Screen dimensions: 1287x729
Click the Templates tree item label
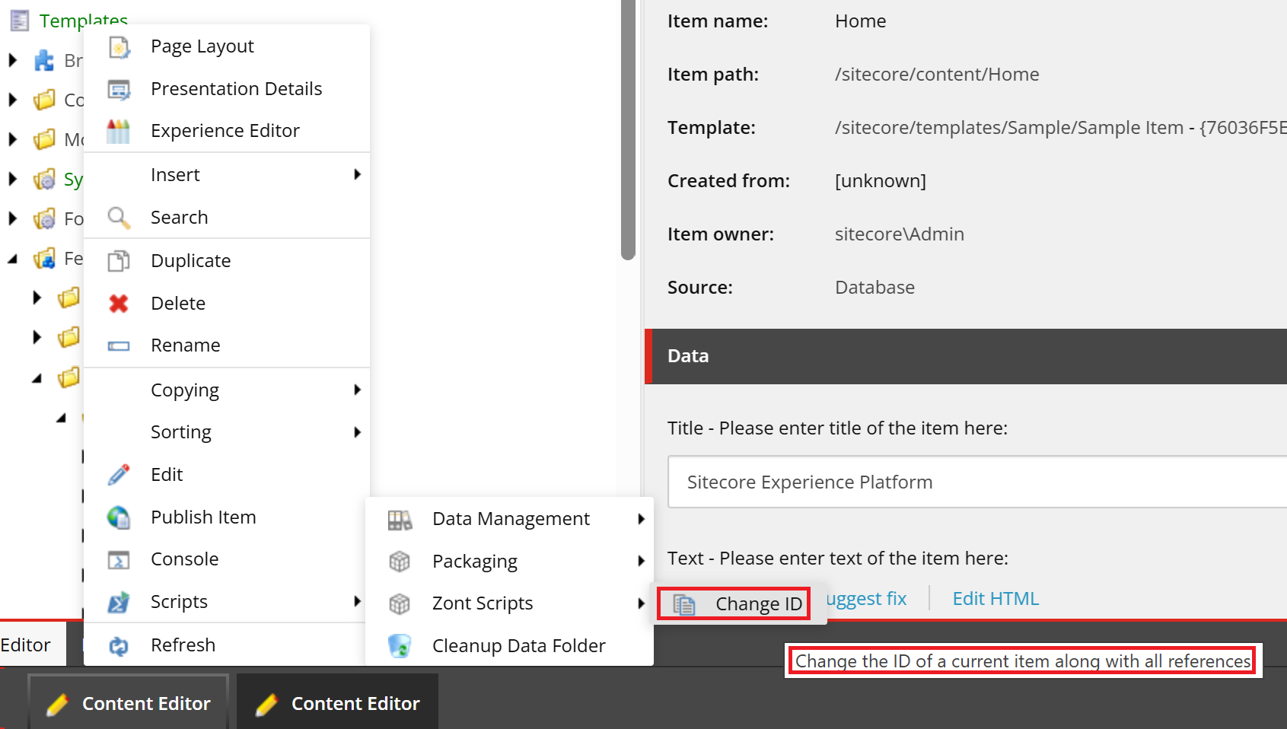[84, 21]
